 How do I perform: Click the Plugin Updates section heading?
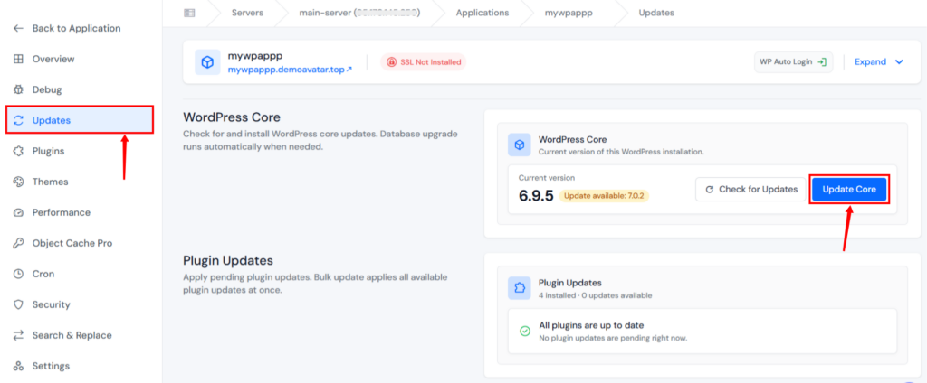228,261
